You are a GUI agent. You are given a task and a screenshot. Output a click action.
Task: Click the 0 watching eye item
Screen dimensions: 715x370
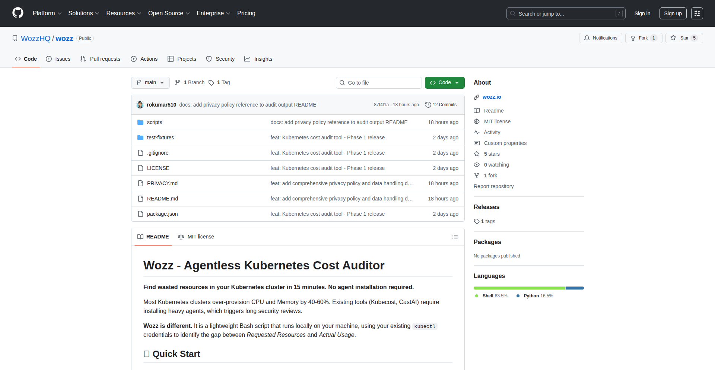[492, 165]
